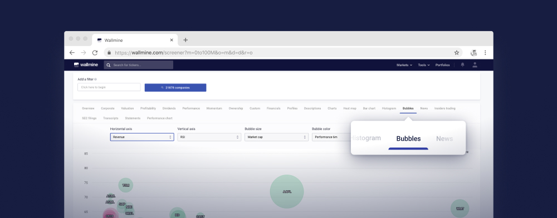Switch to the Charts tab
This screenshot has height=218, width=557.
(x=332, y=108)
